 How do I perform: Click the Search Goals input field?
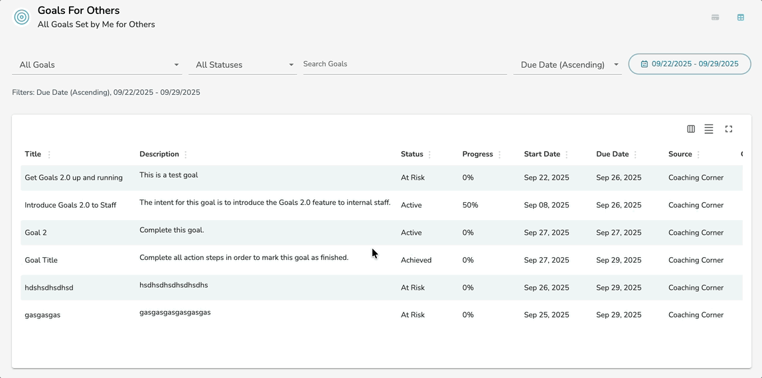pos(404,64)
